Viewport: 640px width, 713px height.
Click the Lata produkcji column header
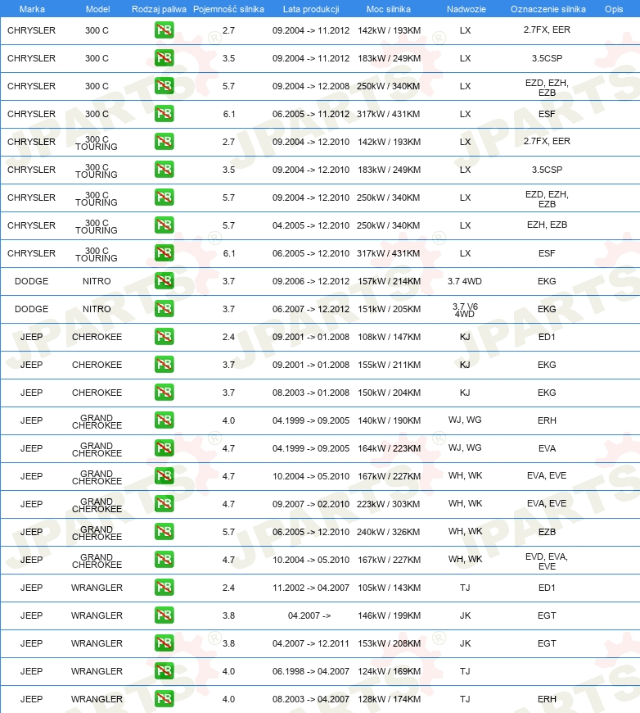pos(311,9)
